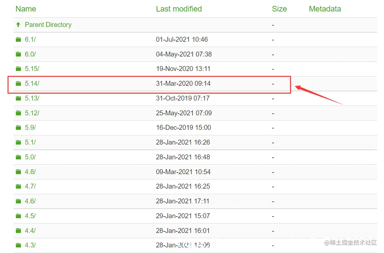
Task: Click the folder icon for 6.0/
Action: pos(18,54)
